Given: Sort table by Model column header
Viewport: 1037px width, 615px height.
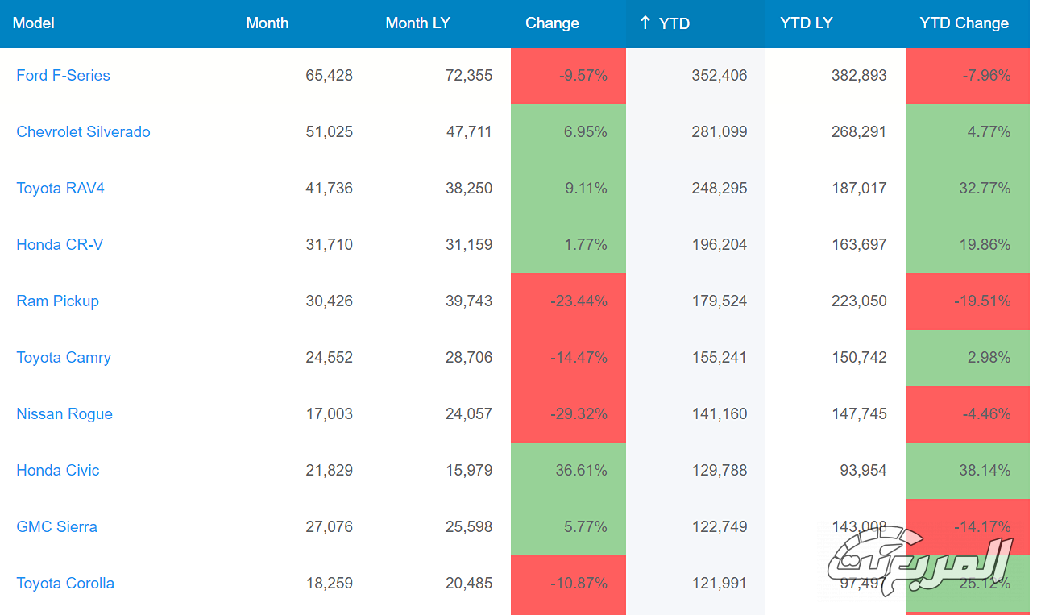Looking at the screenshot, I should (x=34, y=23).
